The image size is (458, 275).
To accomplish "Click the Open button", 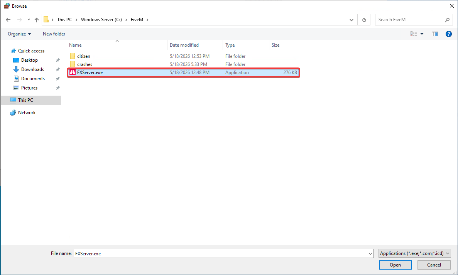I will [395, 265].
